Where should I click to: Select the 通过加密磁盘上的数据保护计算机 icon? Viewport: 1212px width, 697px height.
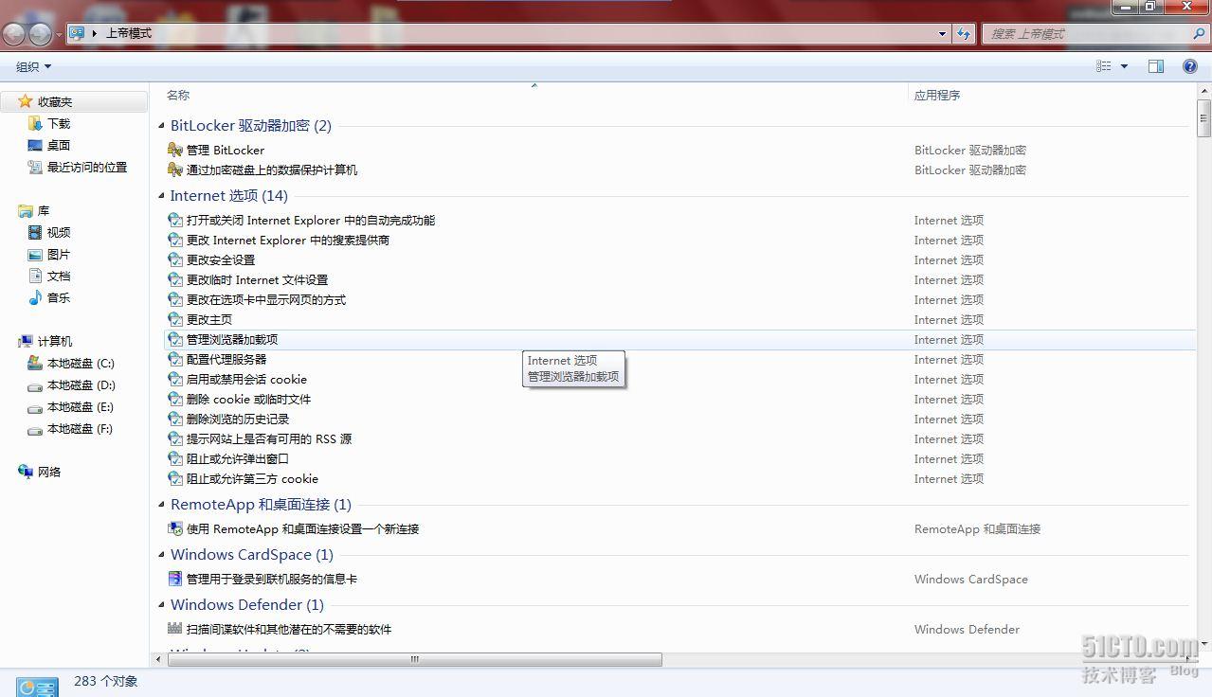pos(174,170)
